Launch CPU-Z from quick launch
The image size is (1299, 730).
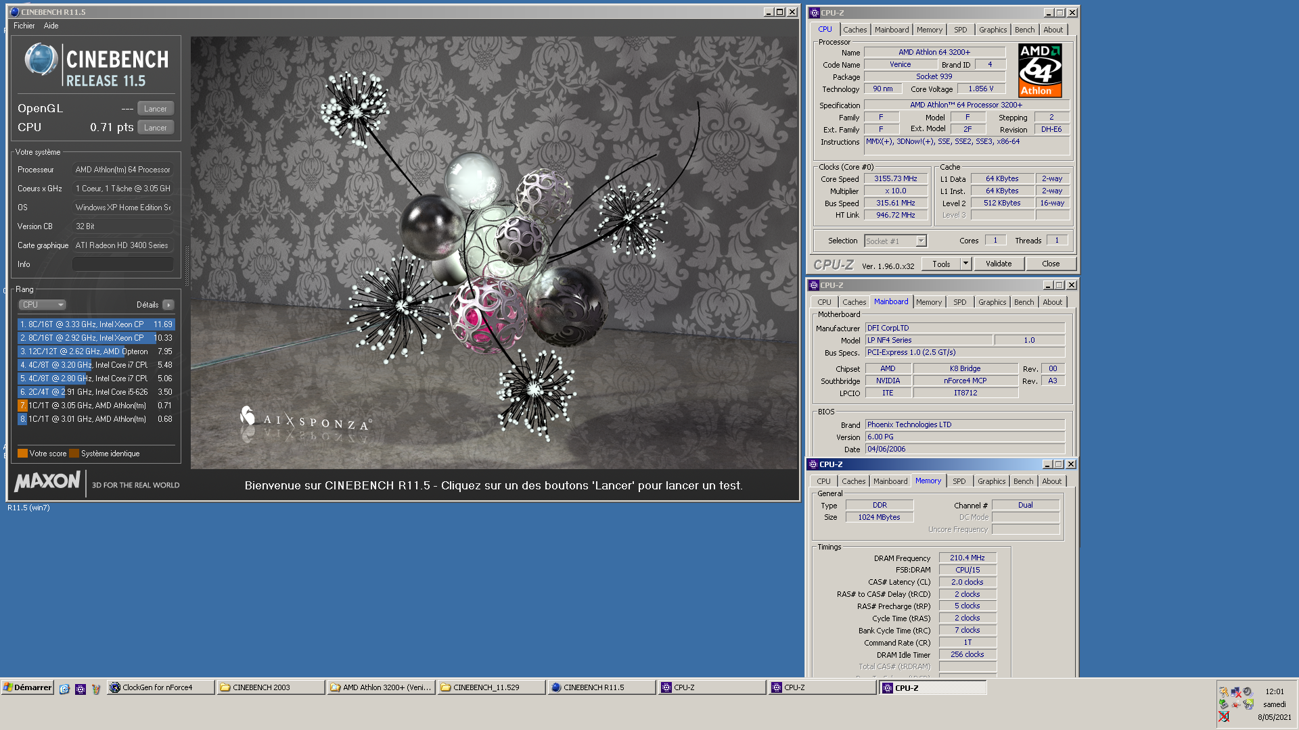coord(81,688)
